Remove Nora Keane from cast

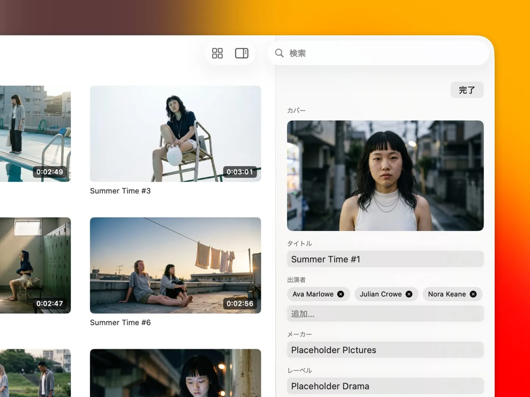click(473, 294)
